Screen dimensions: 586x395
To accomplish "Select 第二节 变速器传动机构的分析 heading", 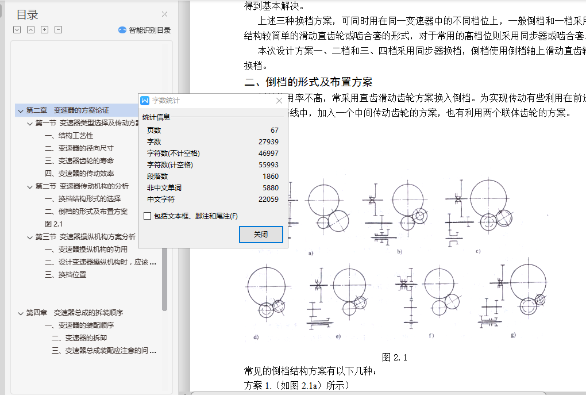I will 82,186.
